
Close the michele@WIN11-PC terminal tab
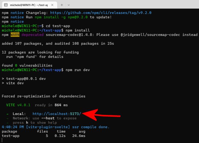(52, 5)
